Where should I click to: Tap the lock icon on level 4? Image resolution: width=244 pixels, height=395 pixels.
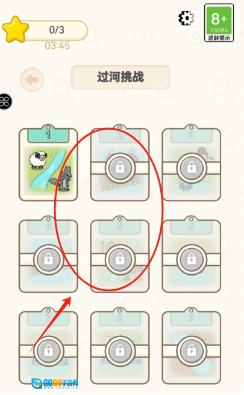coord(48,260)
